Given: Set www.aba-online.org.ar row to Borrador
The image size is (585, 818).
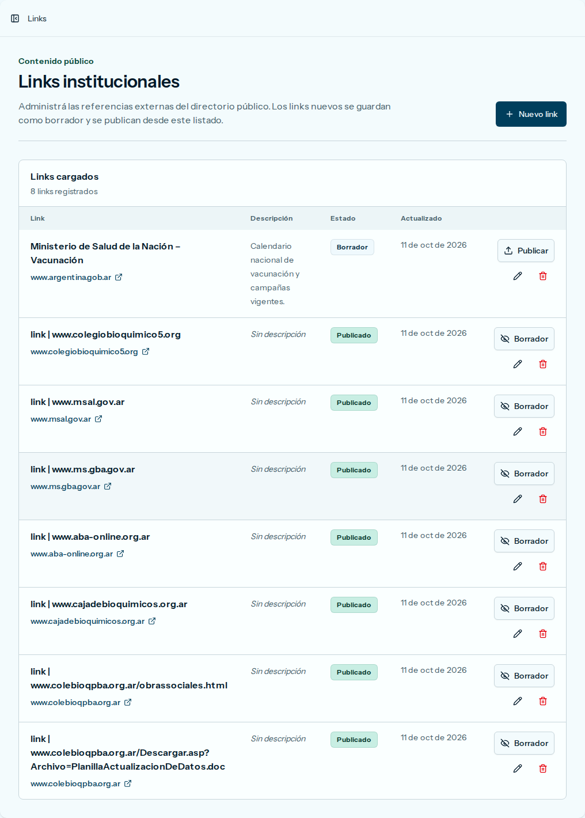Looking at the screenshot, I should (524, 541).
